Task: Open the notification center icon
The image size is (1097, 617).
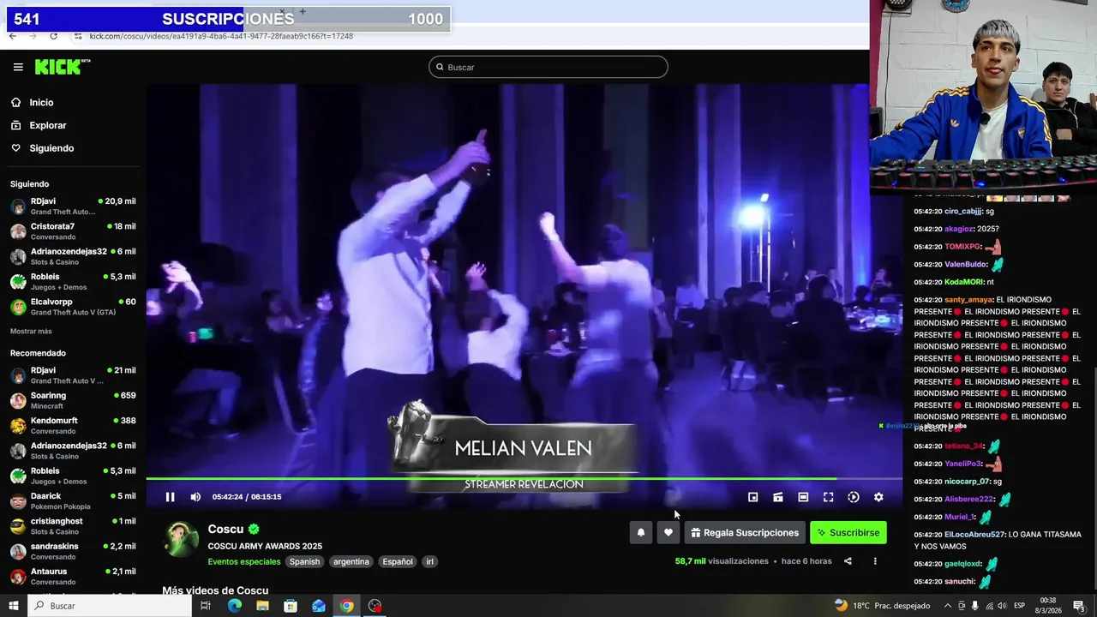Action: coord(1079,606)
